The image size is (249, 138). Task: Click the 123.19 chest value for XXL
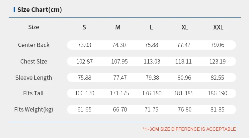click(218, 61)
